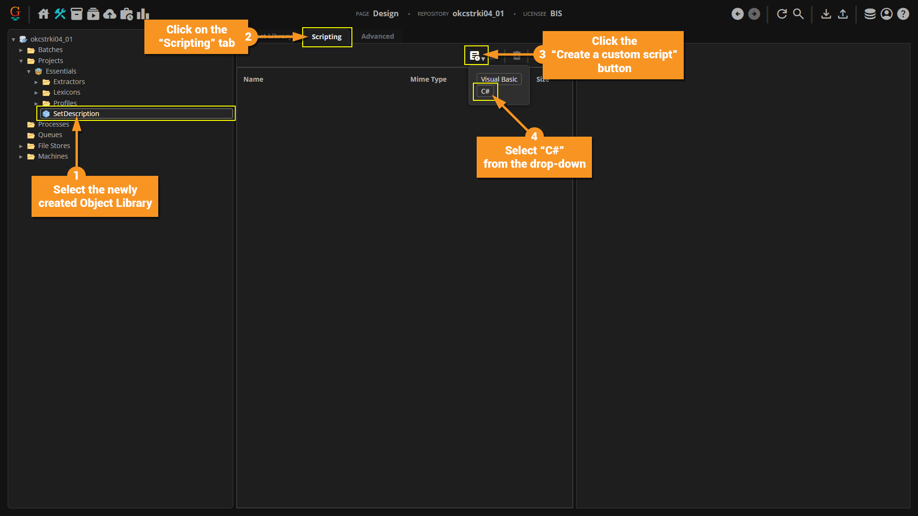
Task: Open the database repository stack icon
Action: pos(870,14)
